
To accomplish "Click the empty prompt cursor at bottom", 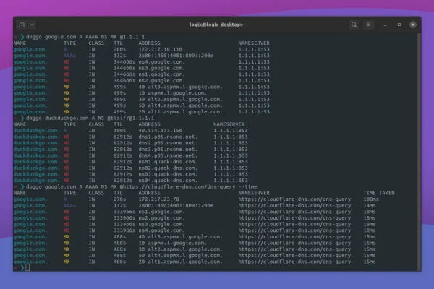I will pos(27,267).
